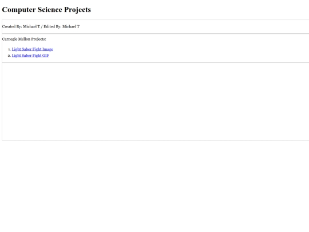Select the Computer Science Projects heading
The height and width of the screenshot is (232, 309).
(46, 10)
